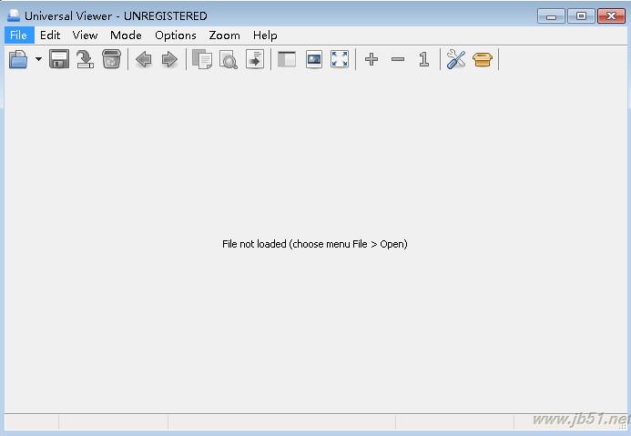Click the Zoom in plus icon
The height and width of the screenshot is (436, 631).
point(371,59)
